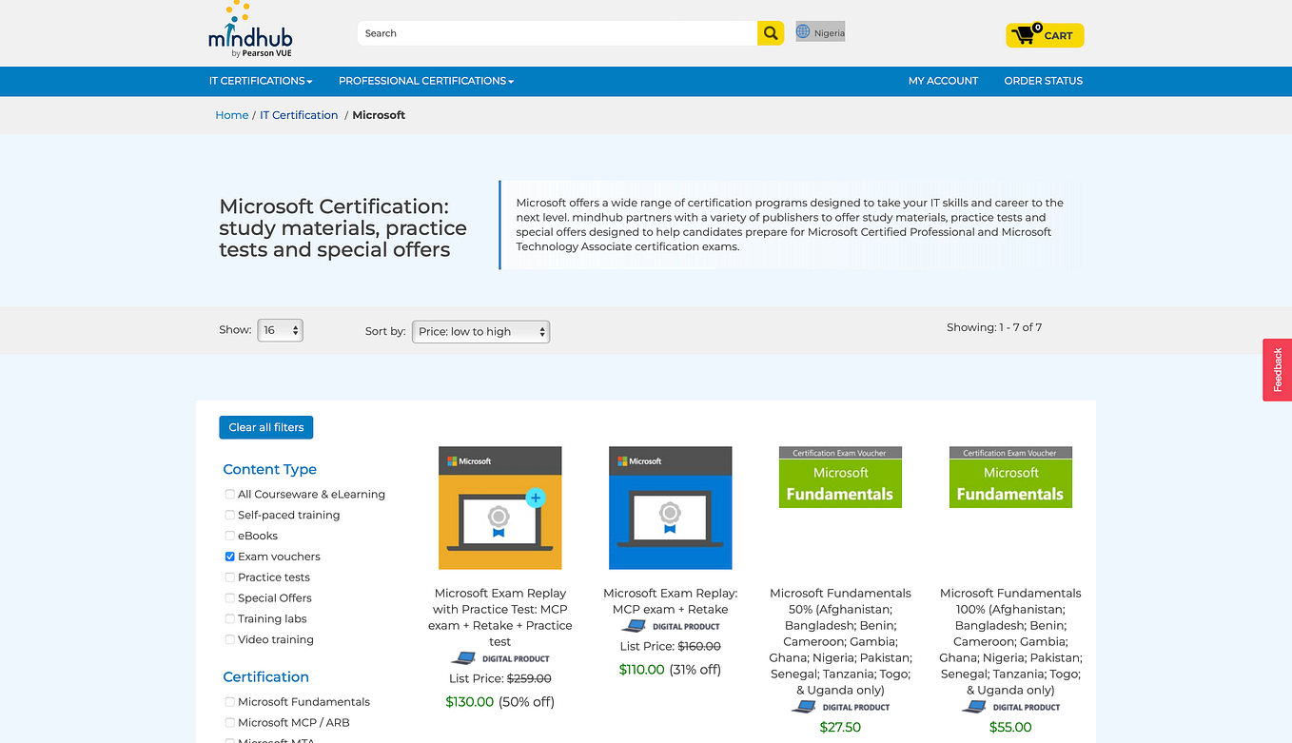Check Microsoft Fundamentals certification filter

click(x=229, y=702)
